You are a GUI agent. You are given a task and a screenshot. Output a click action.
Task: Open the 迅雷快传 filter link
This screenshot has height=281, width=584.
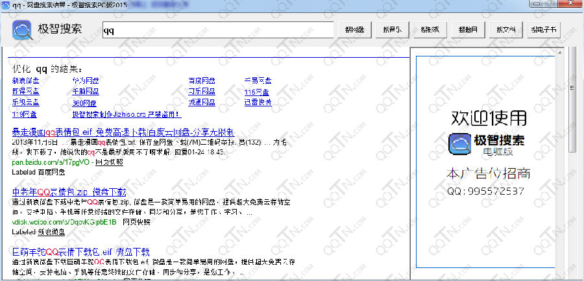coord(258,103)
